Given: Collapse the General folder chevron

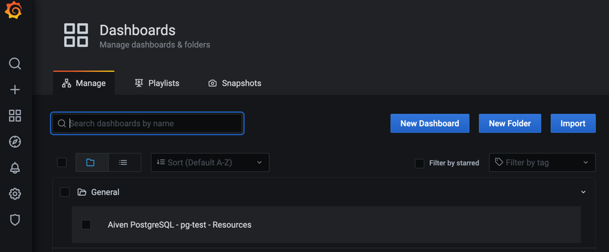Looking at the screenshot, I should (583, 192).
